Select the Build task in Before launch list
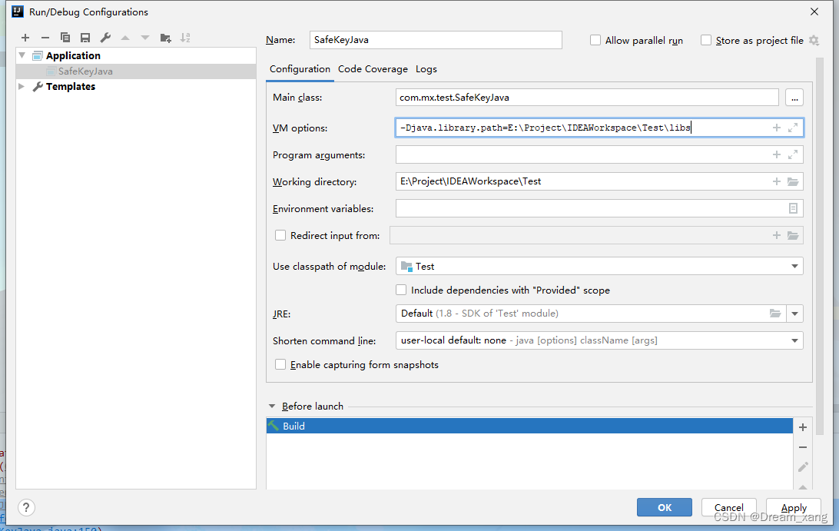 [x=529, y=426]
